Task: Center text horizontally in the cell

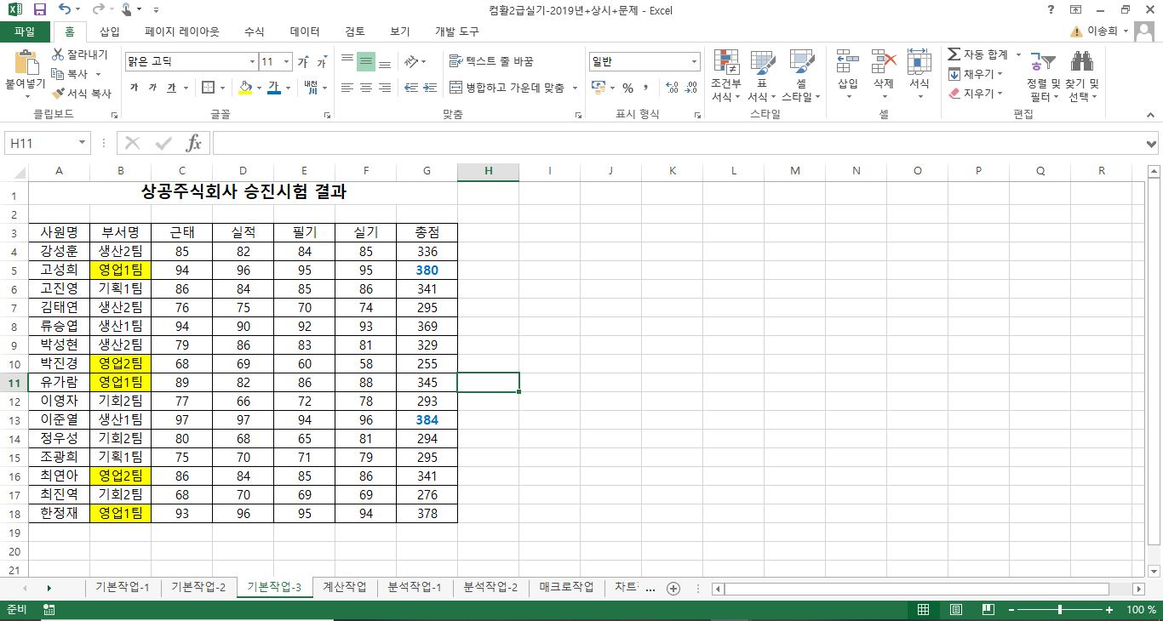Action: [366, 88]
